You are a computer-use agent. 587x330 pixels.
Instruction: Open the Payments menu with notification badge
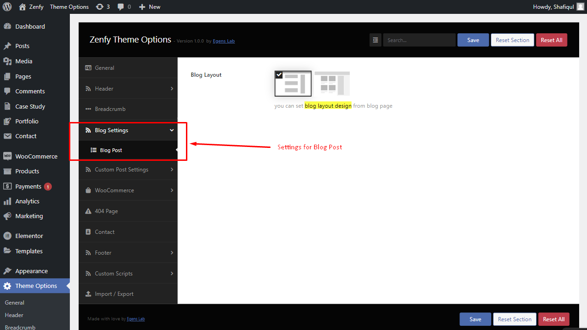(35, 186)
